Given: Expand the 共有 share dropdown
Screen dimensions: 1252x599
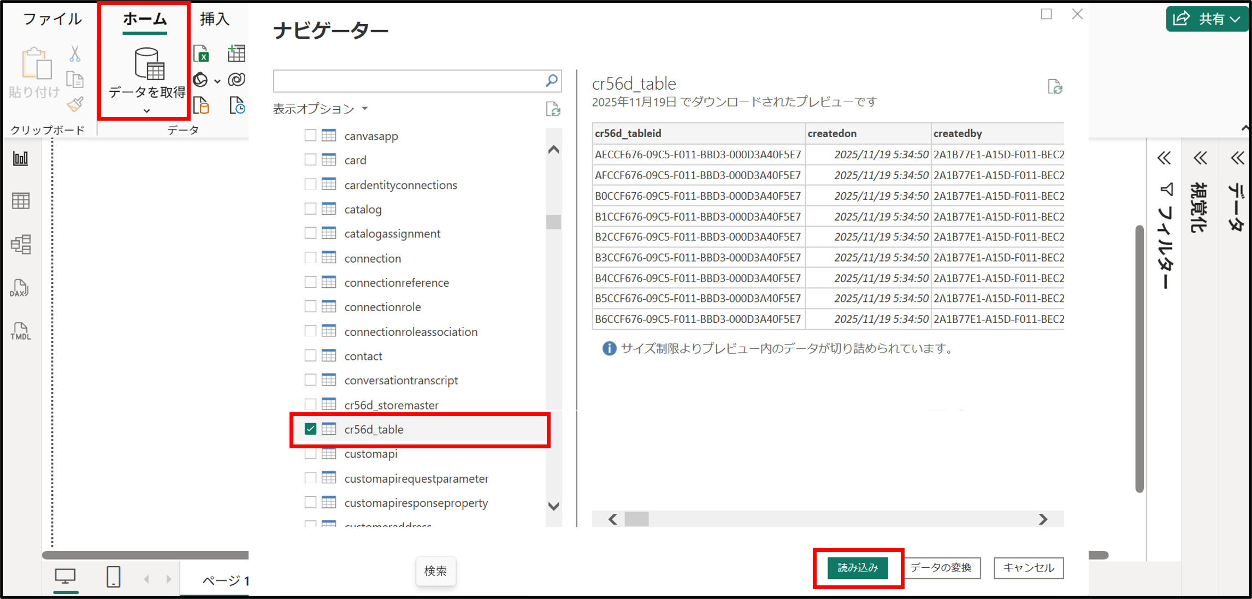Looking at the screenshot, I should [x=1235, y=19].
